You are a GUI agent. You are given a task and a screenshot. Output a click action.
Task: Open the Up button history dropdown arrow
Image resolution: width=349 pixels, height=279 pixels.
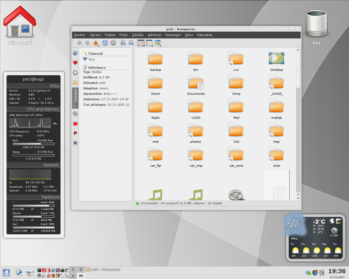[99, 46]
